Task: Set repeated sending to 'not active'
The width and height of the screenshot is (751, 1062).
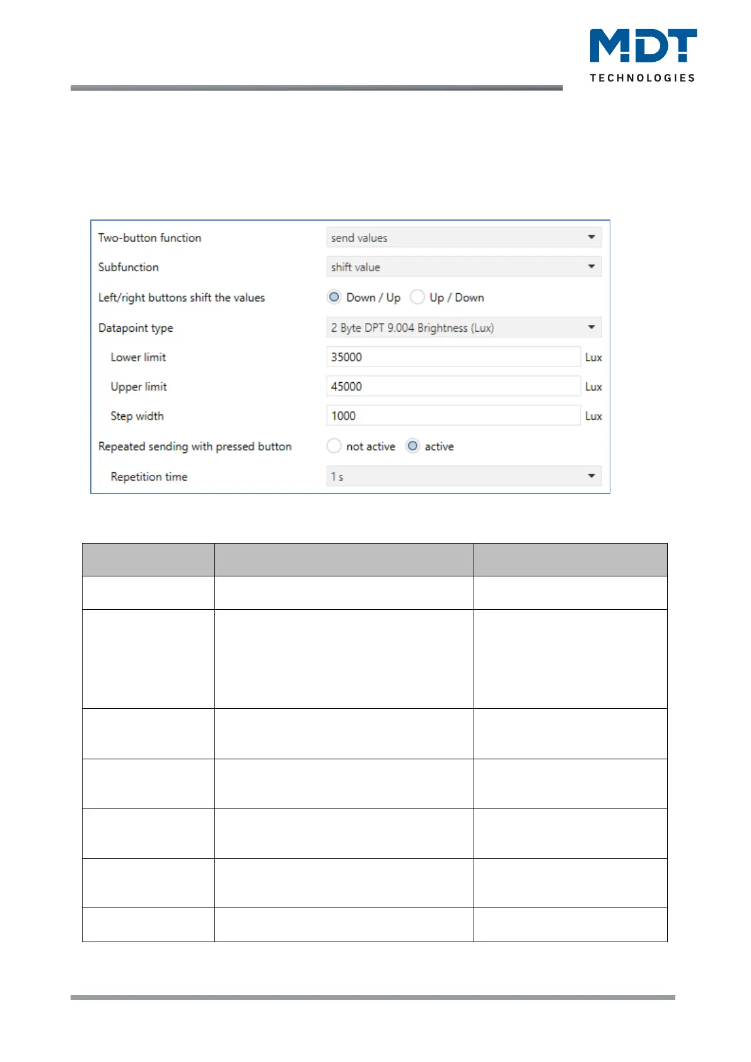Action: [334, 446]
